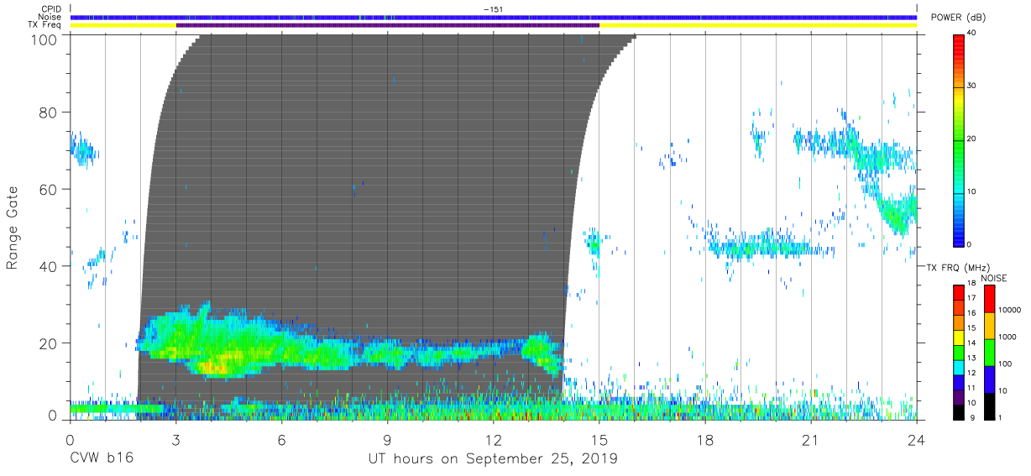
Task: Click the 80 tick on the Range Gate axis
Action: [49, 112]
